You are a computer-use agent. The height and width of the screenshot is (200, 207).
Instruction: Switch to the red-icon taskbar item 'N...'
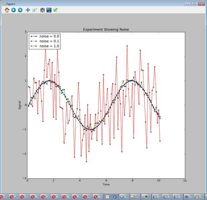pyautogui.click(x=35, y=197)
